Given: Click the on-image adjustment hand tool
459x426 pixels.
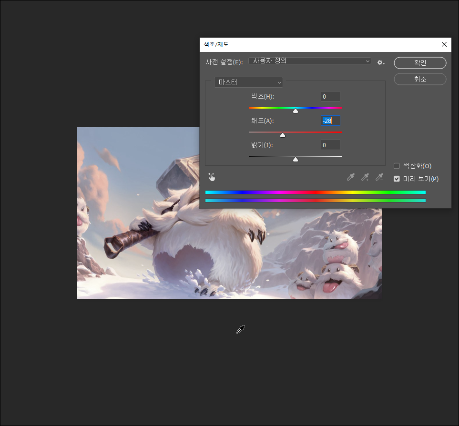Looking at the screenshot, I should [x=212, y=177].
